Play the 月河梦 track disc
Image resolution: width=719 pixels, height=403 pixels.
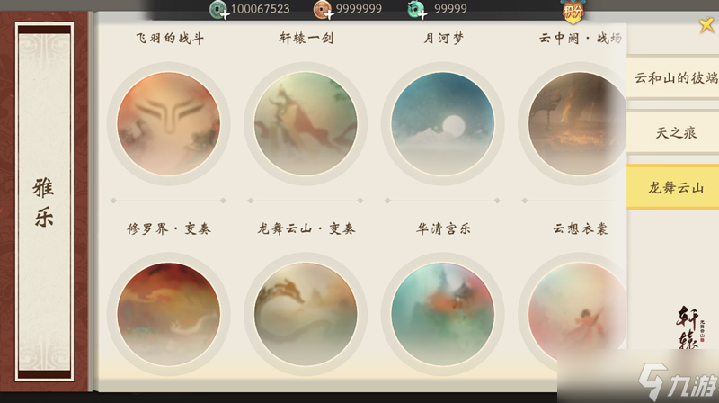[443, 123]
